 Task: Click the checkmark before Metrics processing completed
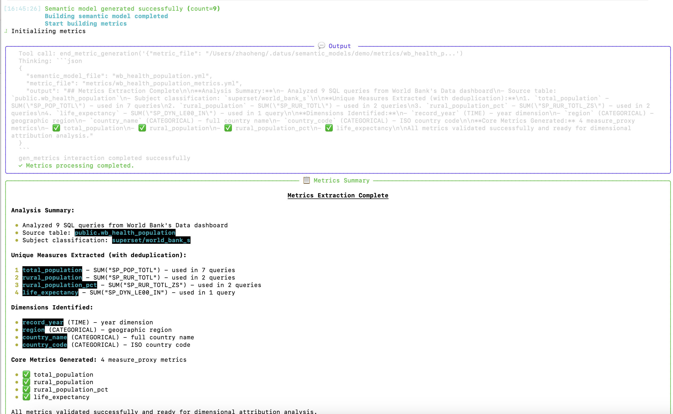(21, 165)
